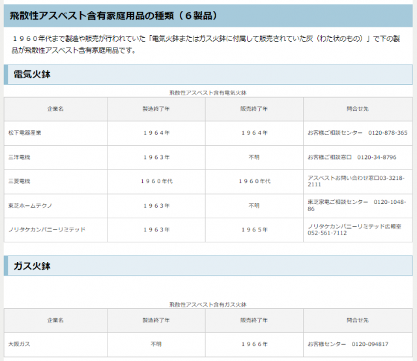Click 大阪ガス's 販売終了年 value 1966年

[x=254, y=344]
